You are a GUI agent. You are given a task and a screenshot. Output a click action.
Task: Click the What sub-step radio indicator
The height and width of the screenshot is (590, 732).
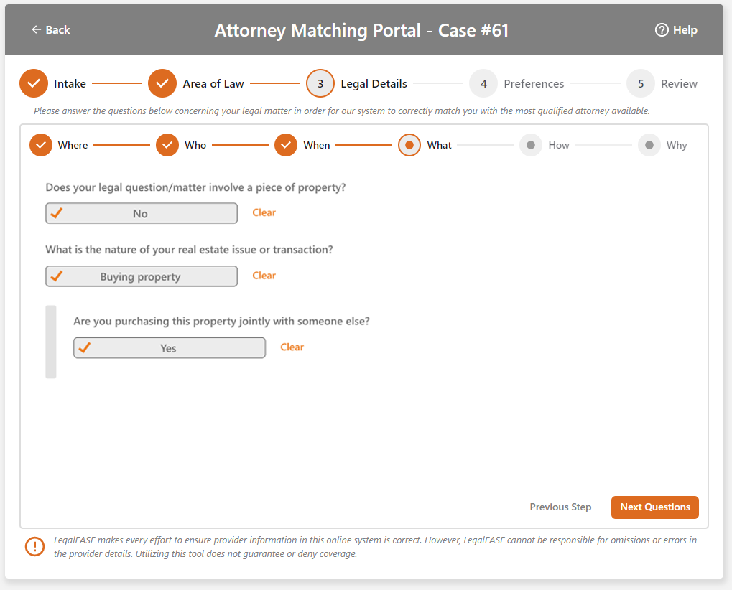click(x=409, y=145)
